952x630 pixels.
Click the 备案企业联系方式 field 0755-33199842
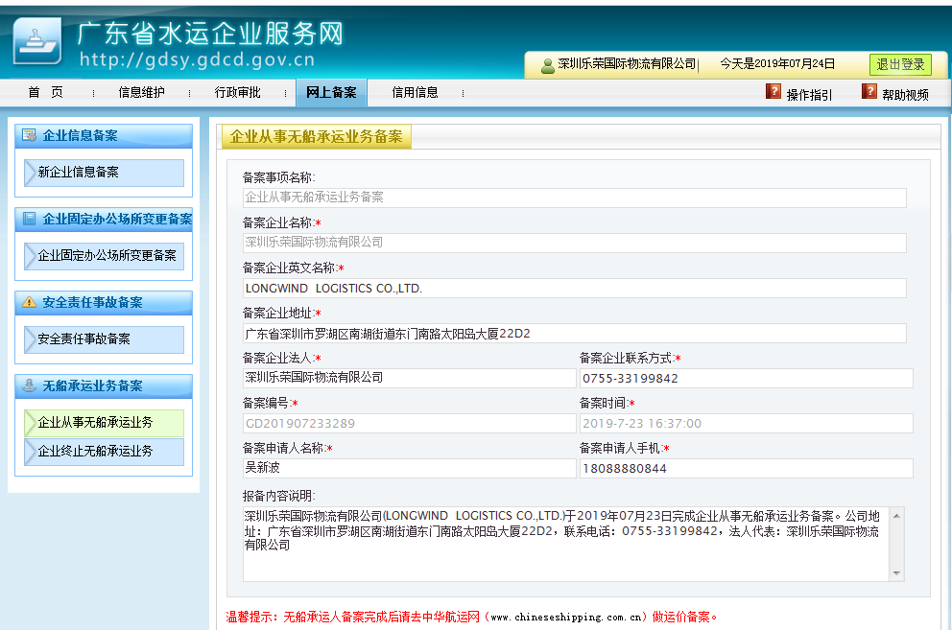747,378
